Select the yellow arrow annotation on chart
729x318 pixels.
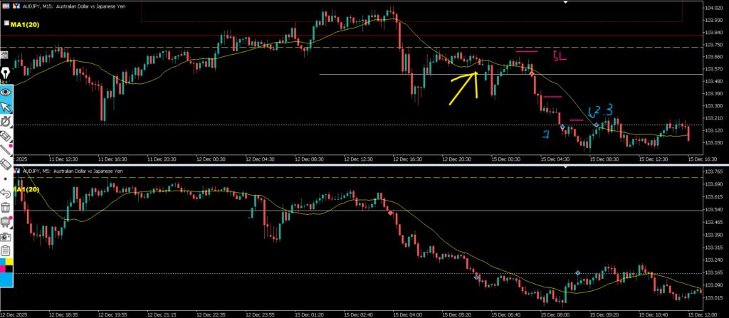click(x=463, y=89)
